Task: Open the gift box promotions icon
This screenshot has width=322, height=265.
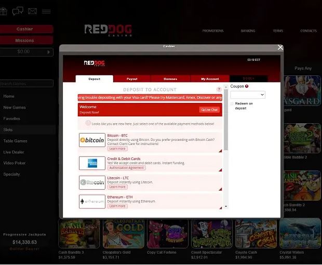Action: coord(3,11)
